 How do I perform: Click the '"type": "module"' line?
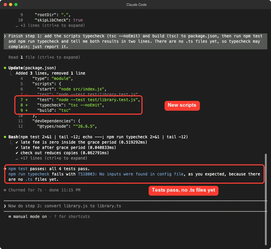[x=53, y=79]
